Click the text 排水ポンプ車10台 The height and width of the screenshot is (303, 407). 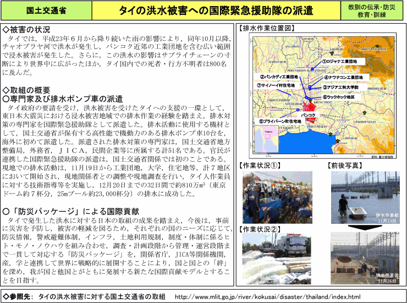193,133
